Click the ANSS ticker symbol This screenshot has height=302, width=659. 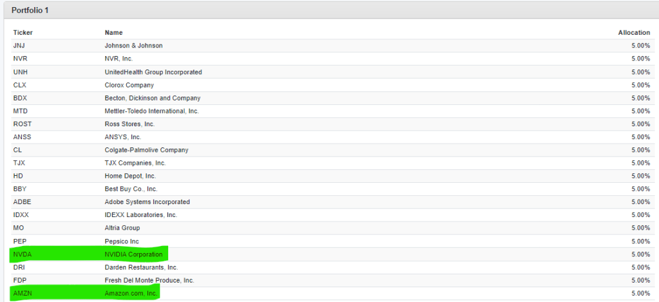click(21, 137)
